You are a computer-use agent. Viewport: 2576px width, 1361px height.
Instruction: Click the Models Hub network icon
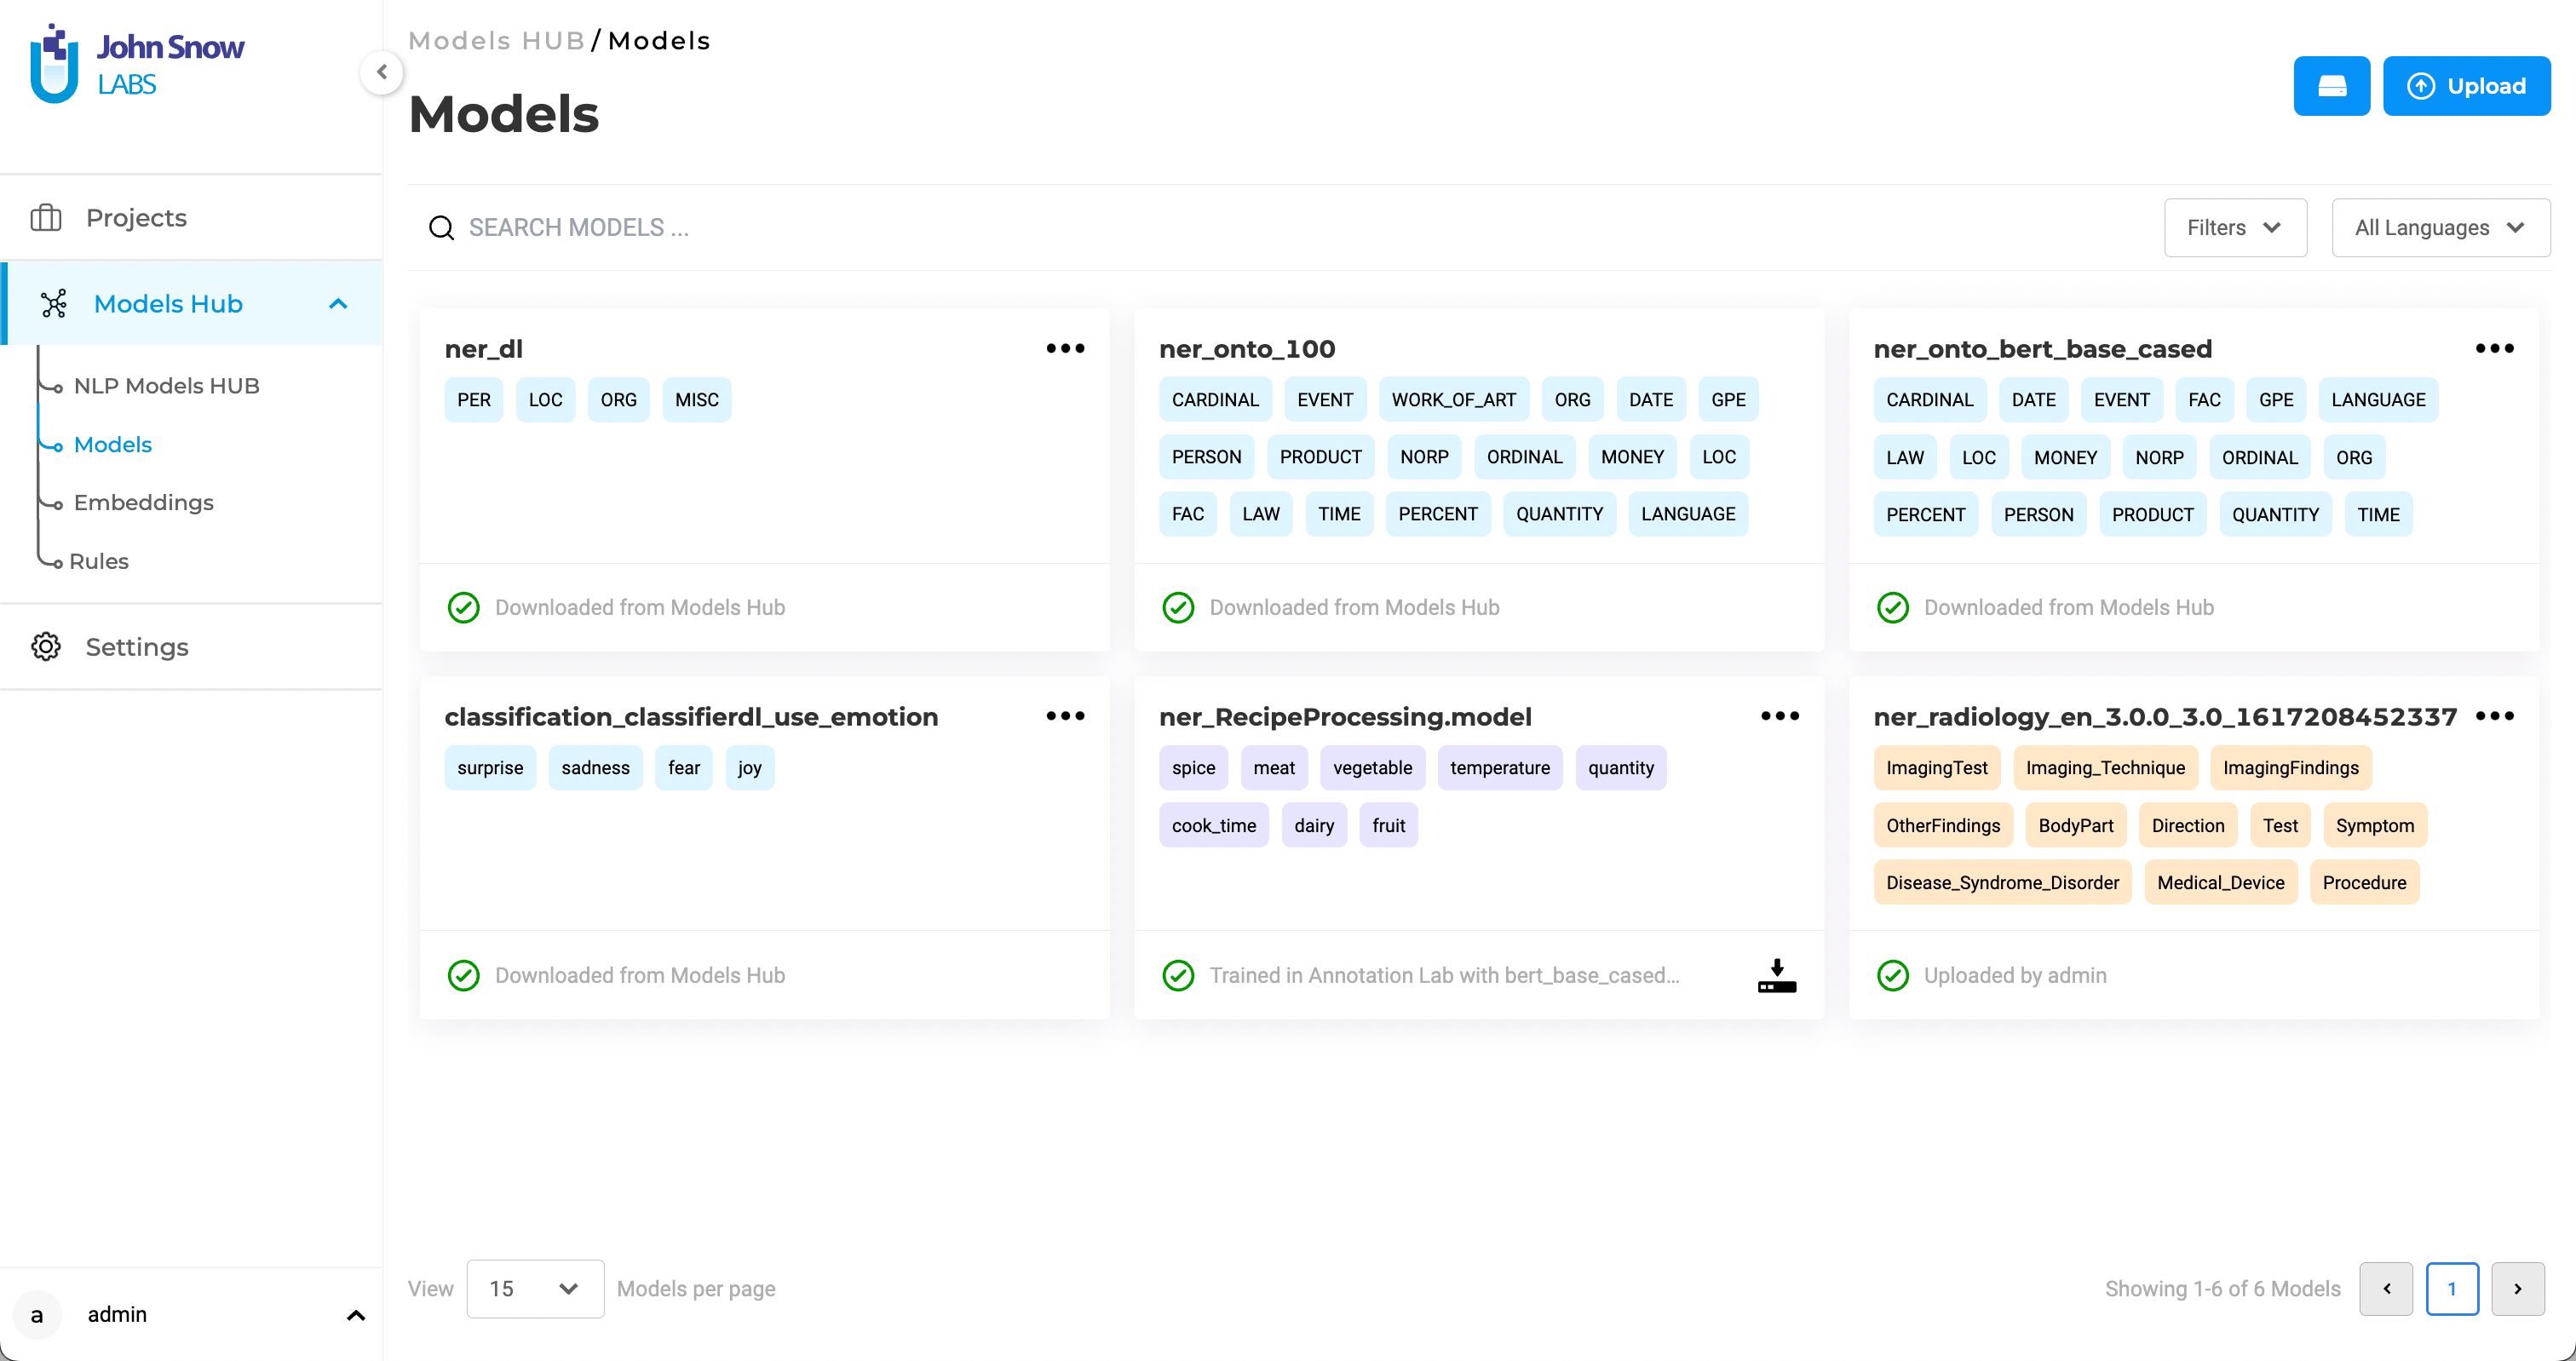(54, 304)
